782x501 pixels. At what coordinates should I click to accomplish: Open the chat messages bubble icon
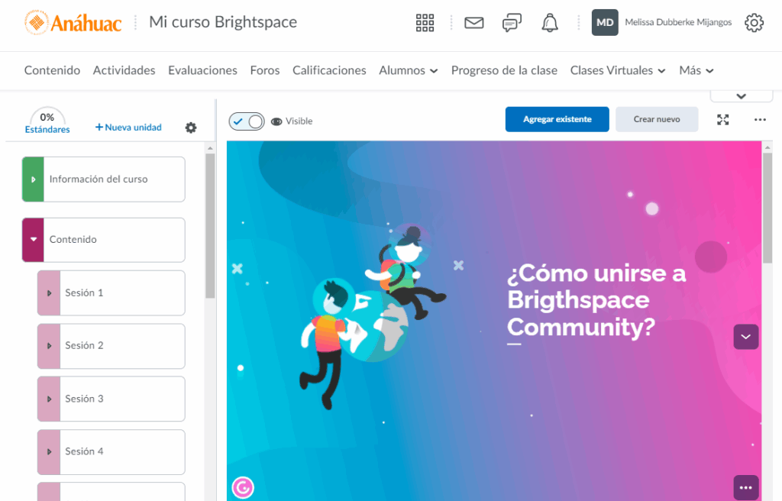pos(512,23)
